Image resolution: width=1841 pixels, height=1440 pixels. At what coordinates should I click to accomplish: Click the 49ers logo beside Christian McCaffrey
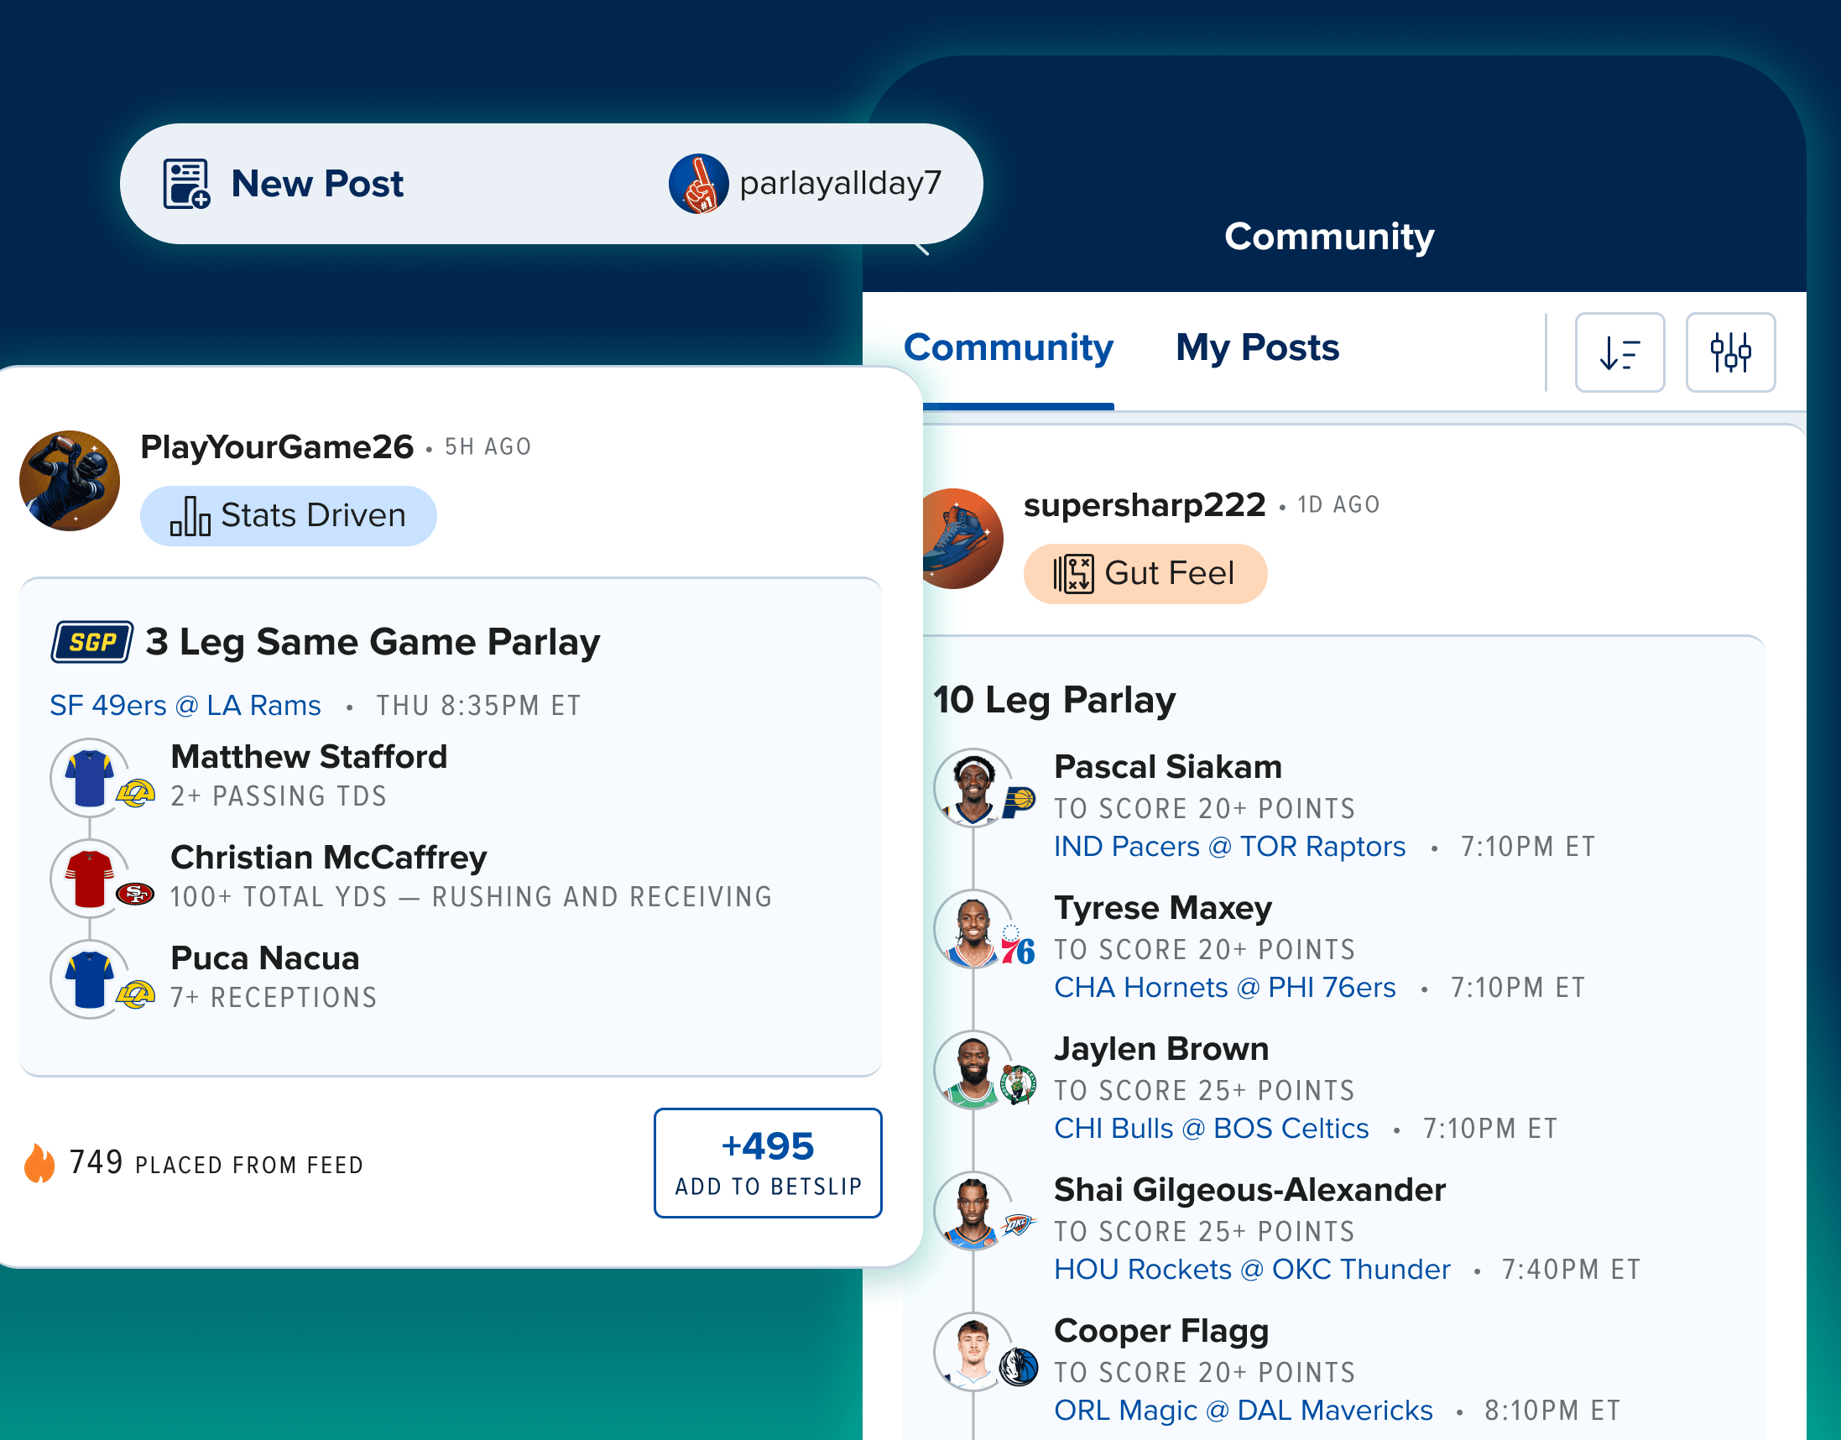(x=135, y=893)
